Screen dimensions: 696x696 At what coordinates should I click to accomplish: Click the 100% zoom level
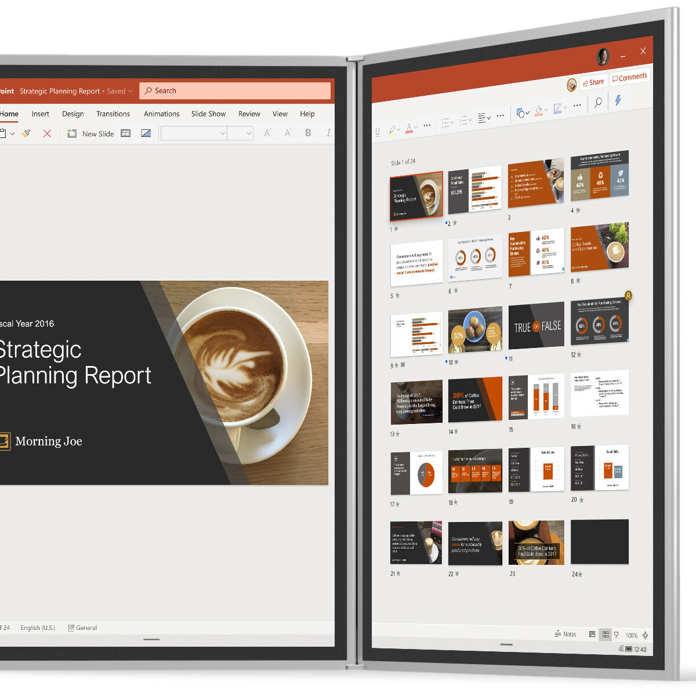[632, 635]
